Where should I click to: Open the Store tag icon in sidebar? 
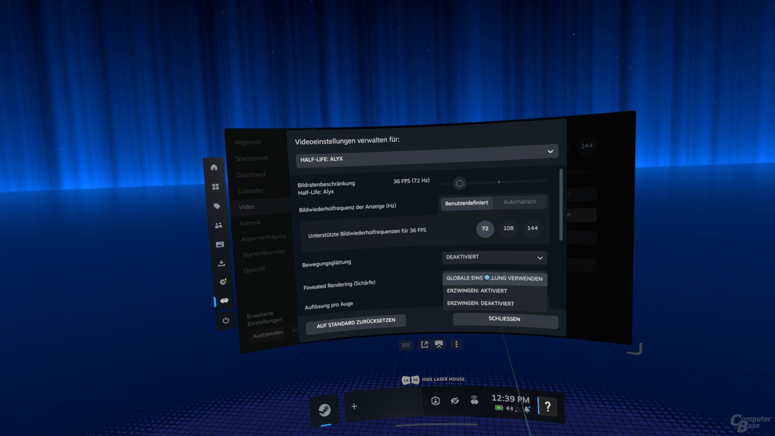pyautogui.click(x=217, y=206)
